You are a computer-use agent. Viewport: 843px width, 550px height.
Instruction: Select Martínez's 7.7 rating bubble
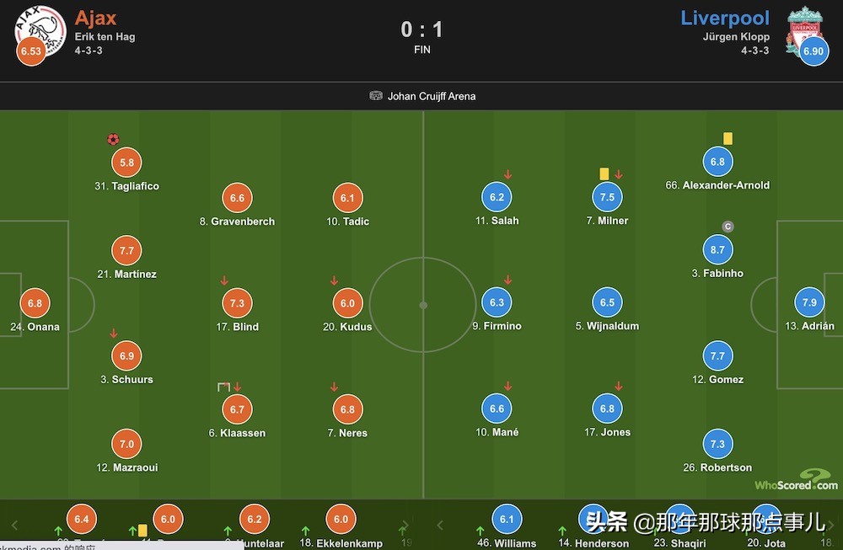tap(127, 250)
